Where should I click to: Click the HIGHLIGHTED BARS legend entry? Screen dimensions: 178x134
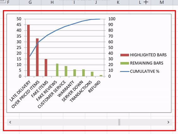[143, 55]
